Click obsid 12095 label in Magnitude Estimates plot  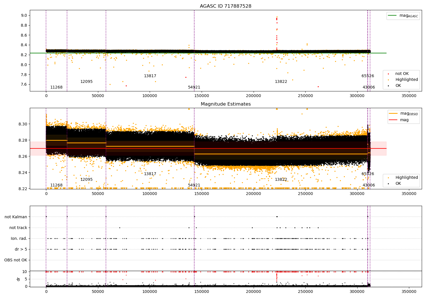(86, 179)
